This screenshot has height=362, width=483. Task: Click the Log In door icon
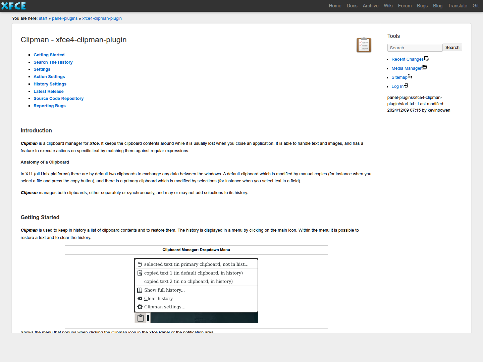tap(406, 85)
